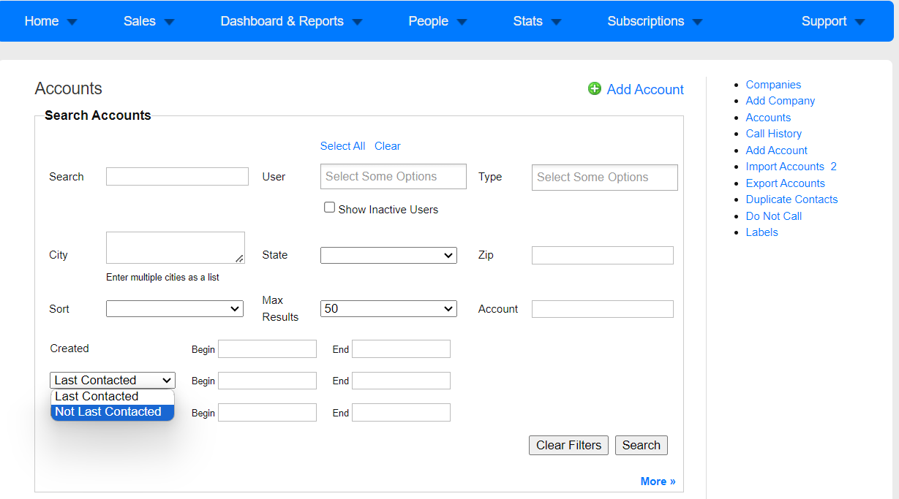The image size is (899, 499).
Task: Expand the Sort dropdown
Action: click(x=175, y=308)
